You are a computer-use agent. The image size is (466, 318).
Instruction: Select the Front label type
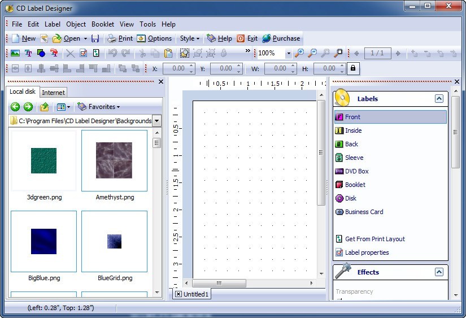pos(390,117)
